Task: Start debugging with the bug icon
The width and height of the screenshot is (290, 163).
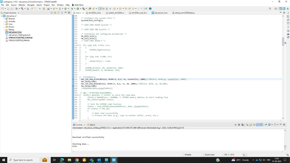Action: coord(72,8)
